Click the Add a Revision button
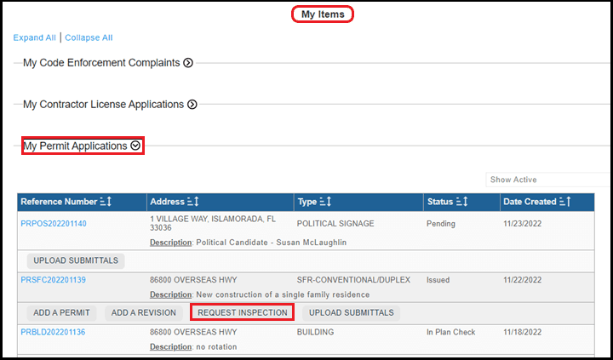 (143, 313)
